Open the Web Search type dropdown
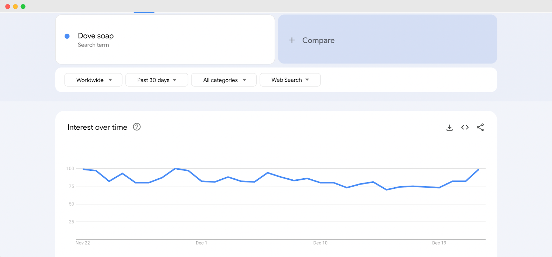This screenshot has height=257, width=552. pyautogui.click(x=289, y=80)
